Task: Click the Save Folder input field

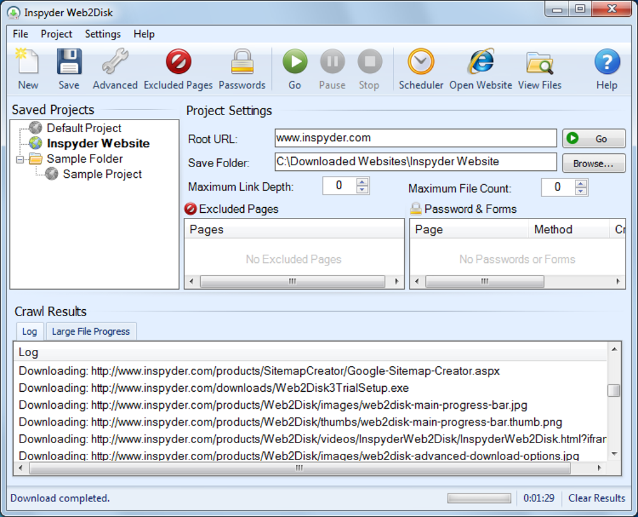Action: [x=415, y=161]
